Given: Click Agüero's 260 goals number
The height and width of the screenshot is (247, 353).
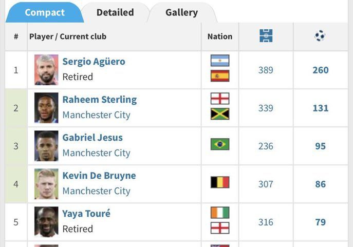Looking at the screenshot, I should click(x=320, y=70).
